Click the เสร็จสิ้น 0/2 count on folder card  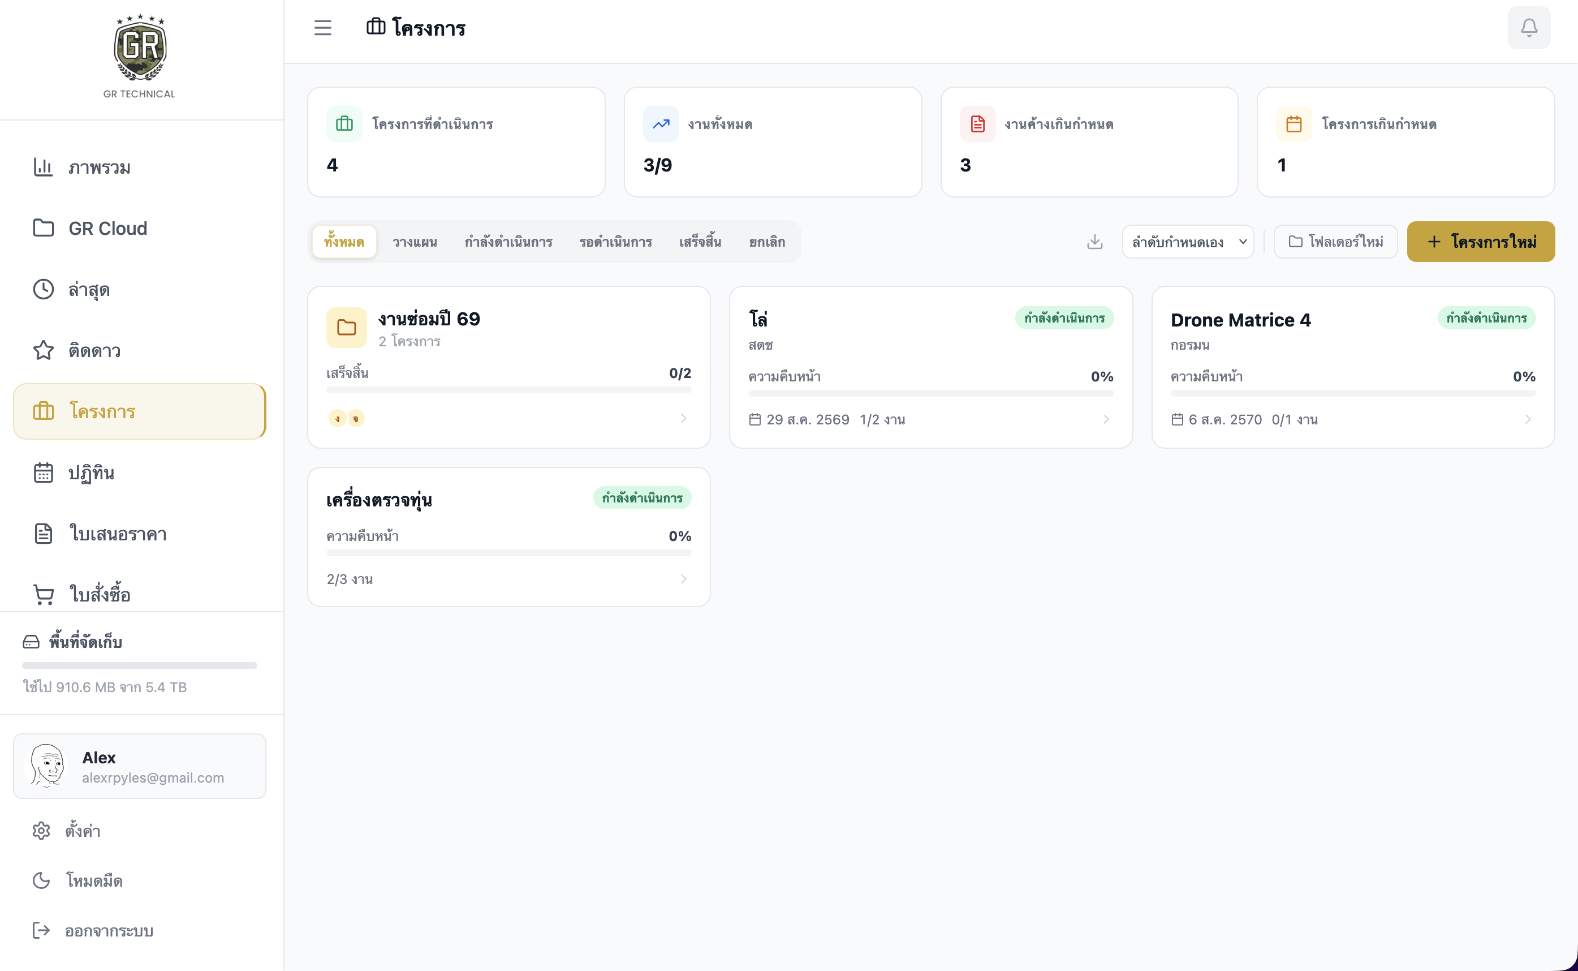pos(680,373)
